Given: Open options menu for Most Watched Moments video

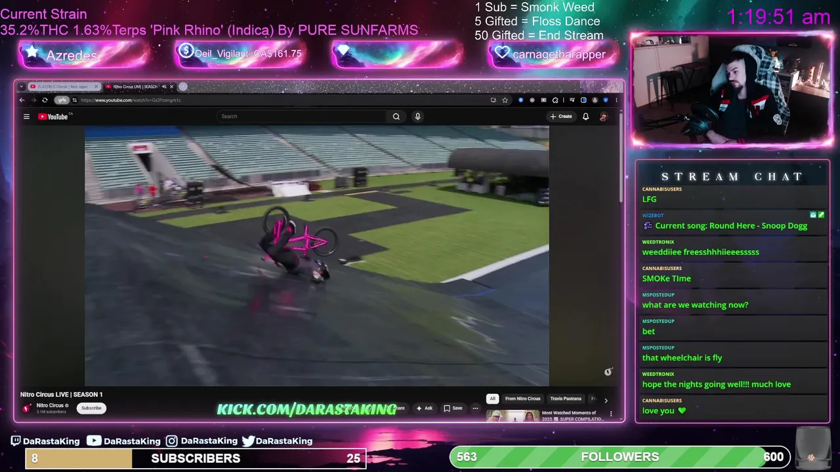Looking at the screenshot, I should click(611, 414).
